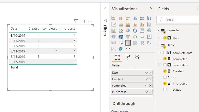Expand the create date hierarchy
The width and height of the screenshot is (199, 112).
[160, 65]
